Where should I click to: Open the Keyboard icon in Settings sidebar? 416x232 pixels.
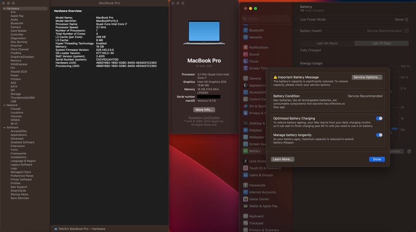(x=245, y=216)
